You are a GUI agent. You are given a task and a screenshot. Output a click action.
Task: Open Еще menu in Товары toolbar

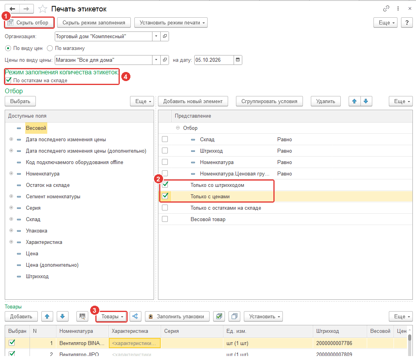[401, 316]
